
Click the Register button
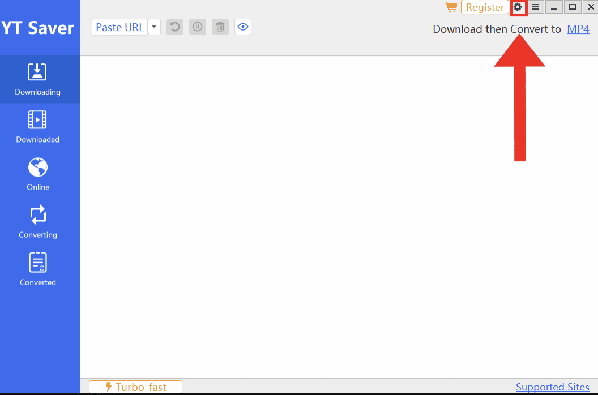(485, 7)
